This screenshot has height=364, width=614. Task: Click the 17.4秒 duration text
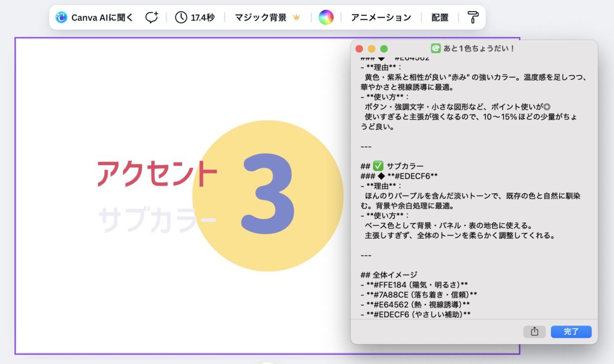point(203,17)
